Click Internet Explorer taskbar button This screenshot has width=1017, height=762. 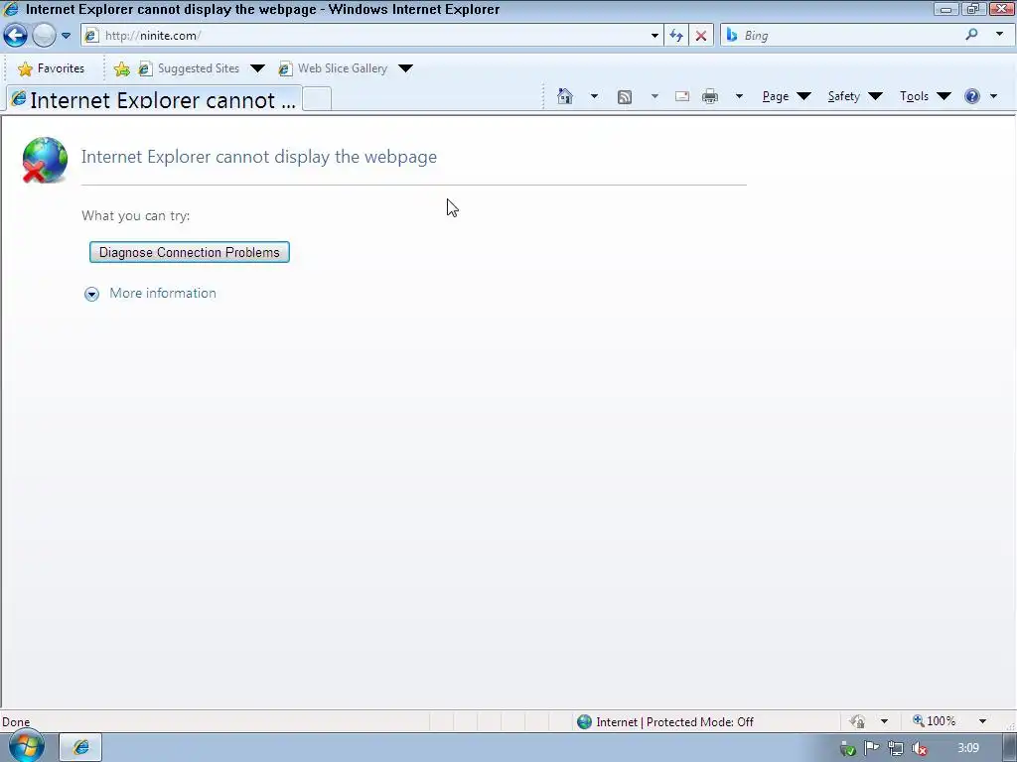81,748
